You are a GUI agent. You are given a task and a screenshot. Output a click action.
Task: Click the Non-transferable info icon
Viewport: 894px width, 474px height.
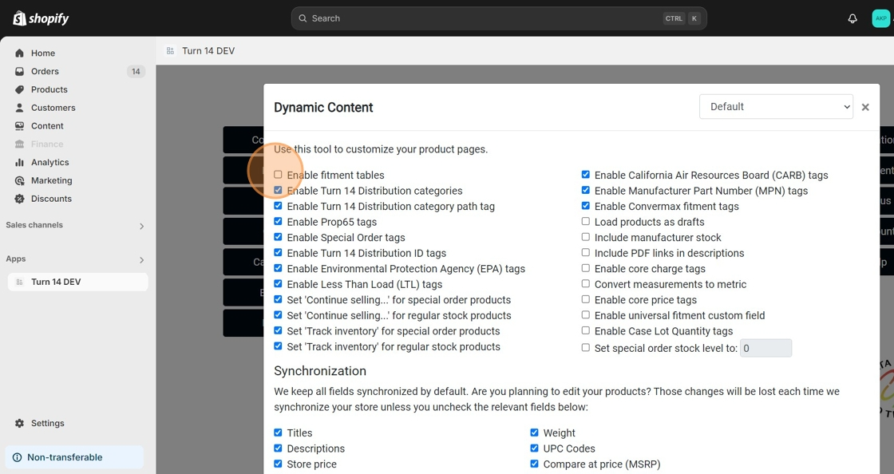tap(17, 457)
